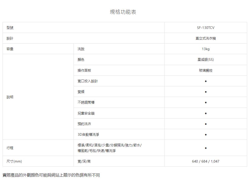Select the model number SF-130TCV
The width and height of the screenshot is (252, 180).
[206, 28]
